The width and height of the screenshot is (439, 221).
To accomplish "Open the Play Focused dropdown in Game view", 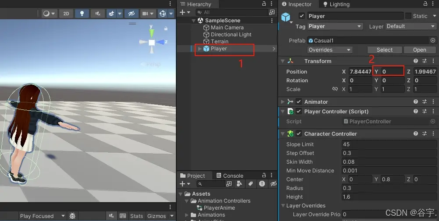I will click(42, 216).
